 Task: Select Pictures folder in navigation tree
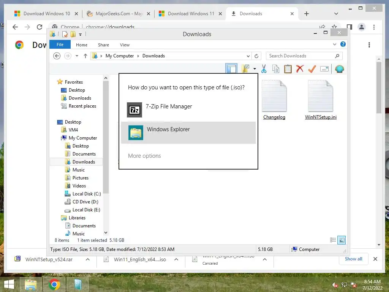81,178
